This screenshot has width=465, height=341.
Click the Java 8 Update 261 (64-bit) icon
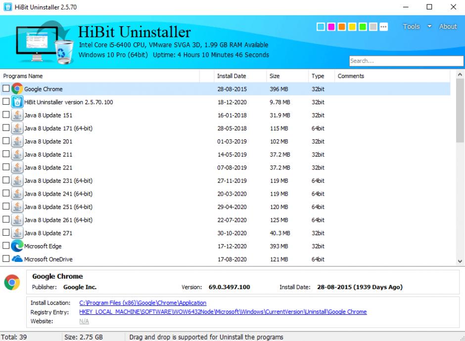17,219
